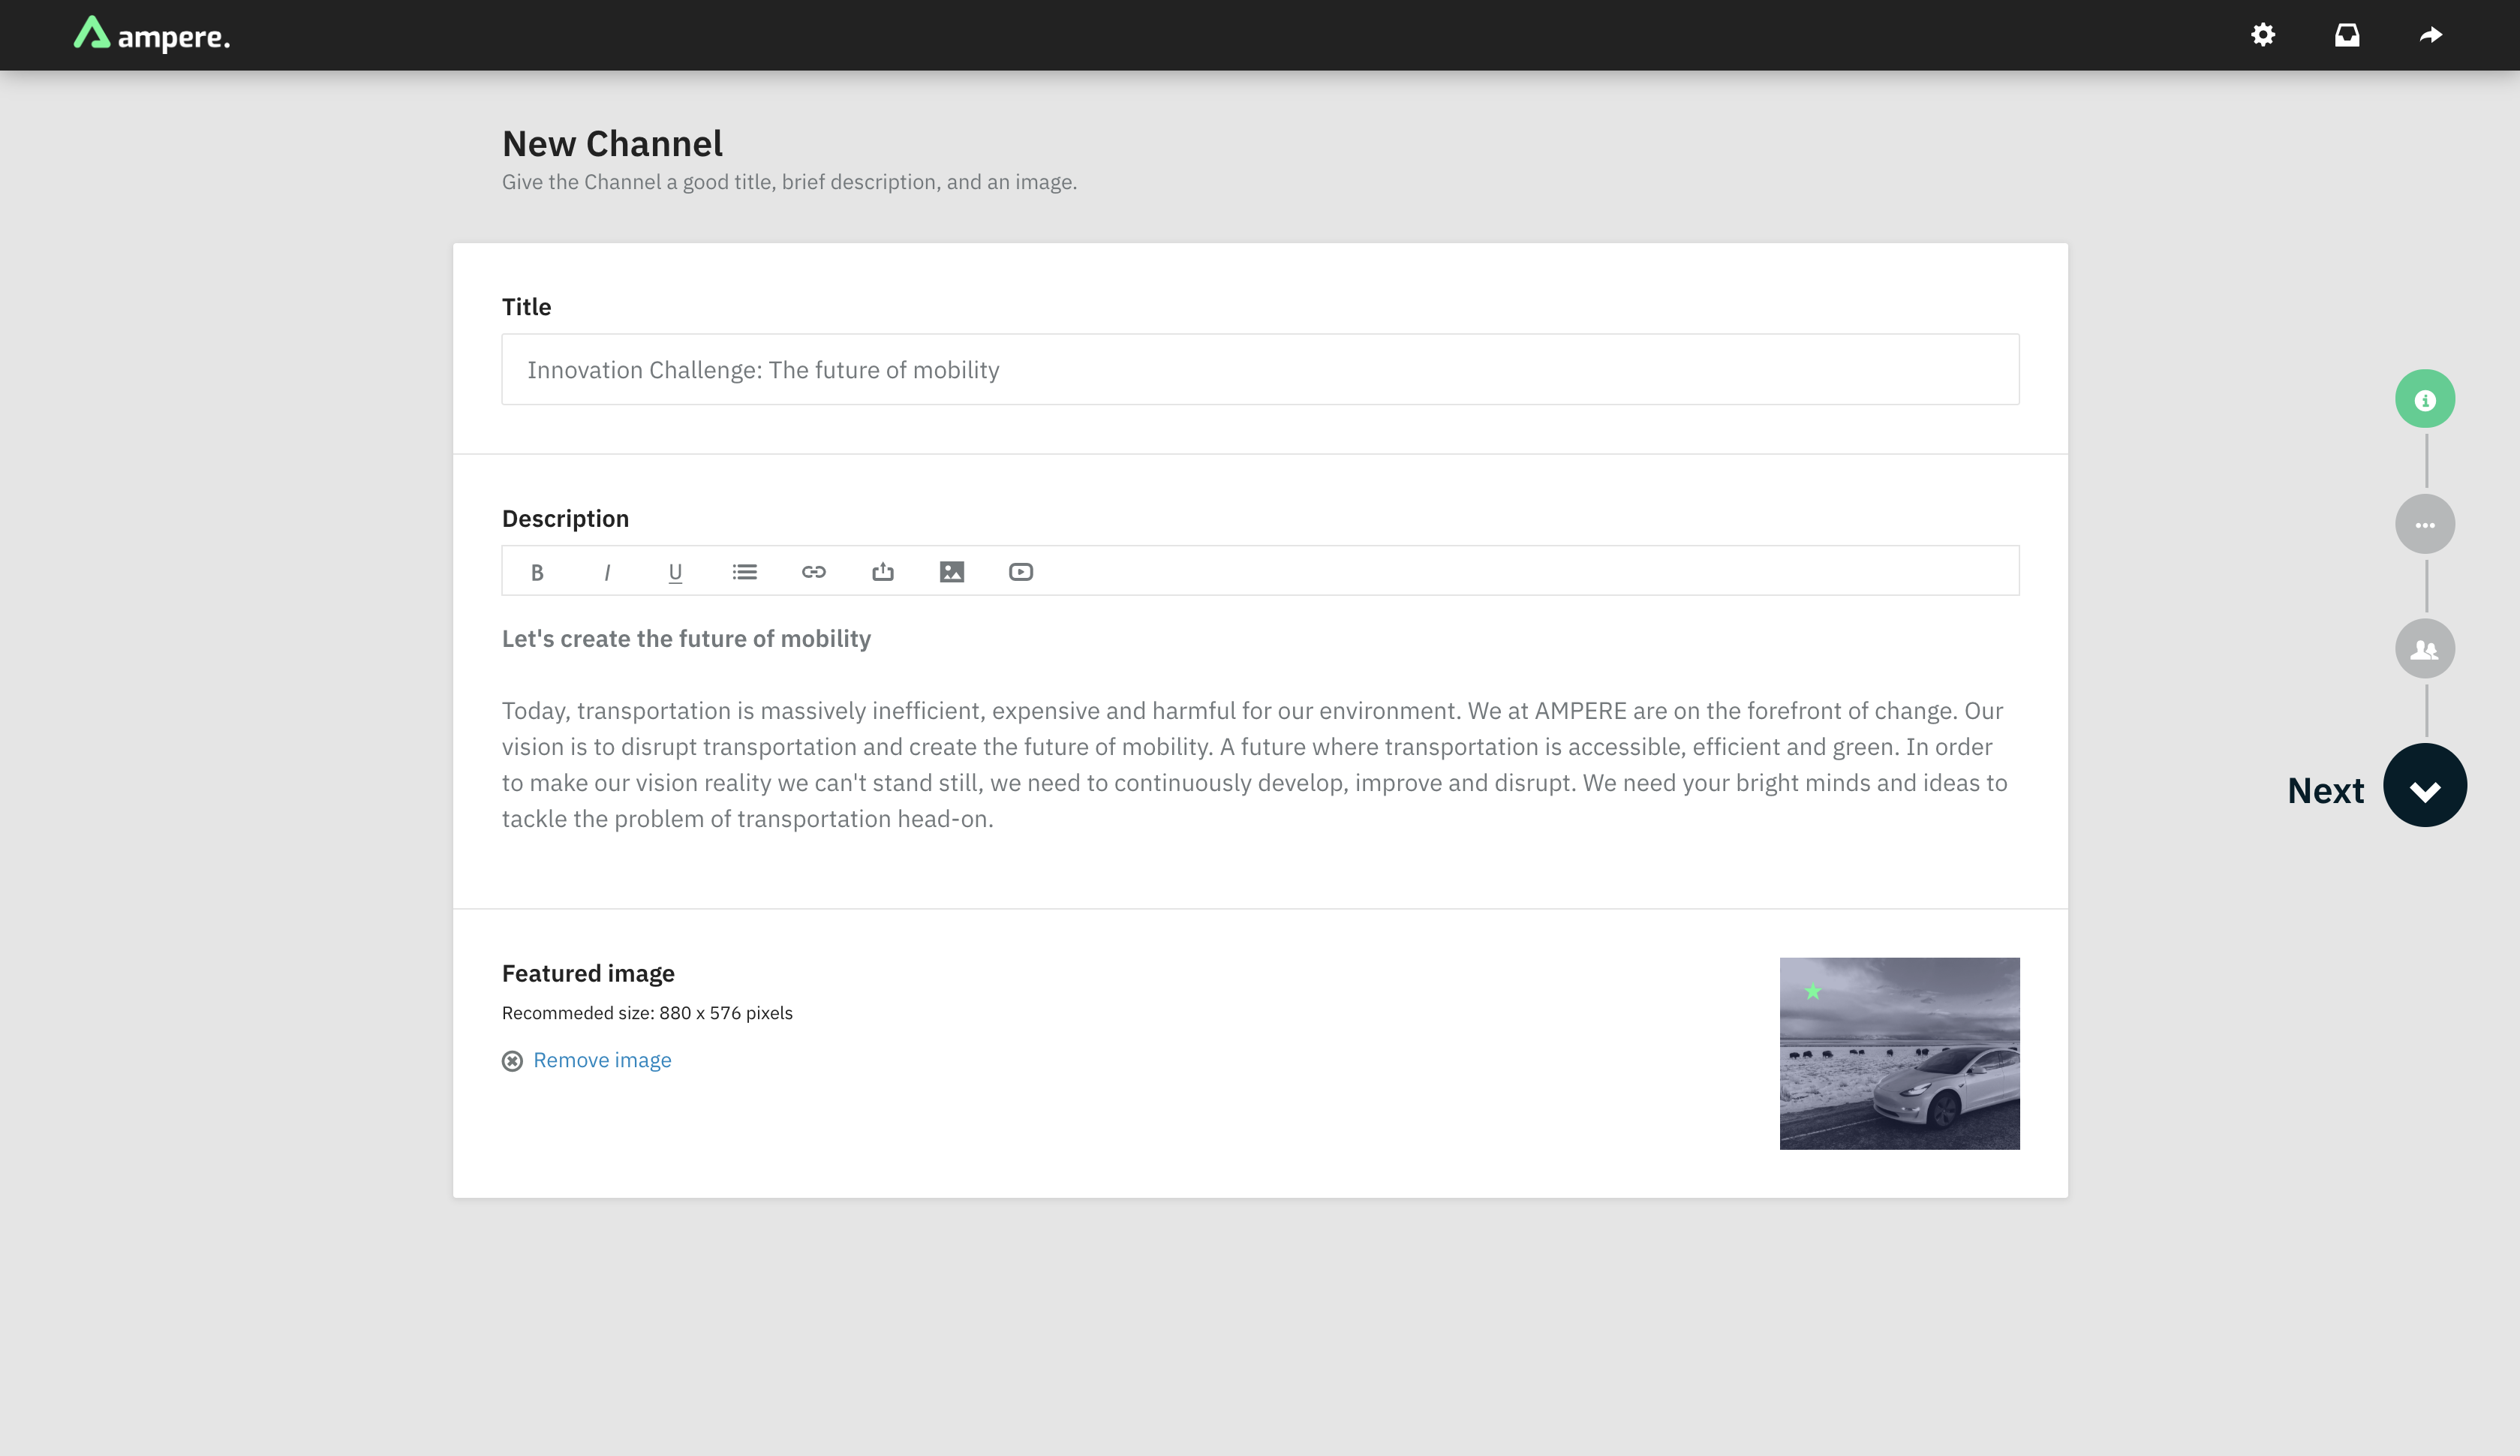This screenshot has height=1456, width=2520.
Task: Open the inbox tray icon
Action: click(x=2347, y=35)
